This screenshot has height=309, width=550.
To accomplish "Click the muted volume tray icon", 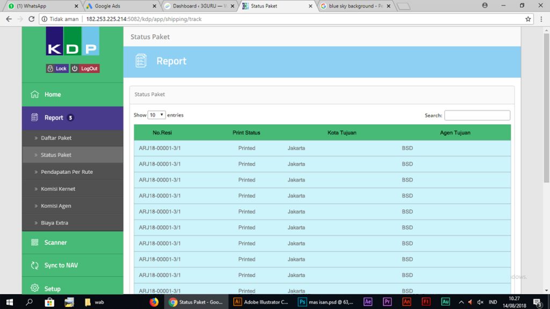I will click(481, 302).
